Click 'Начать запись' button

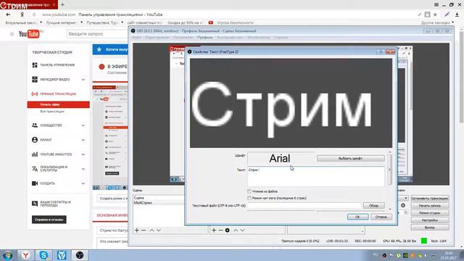tap(430, 206)
